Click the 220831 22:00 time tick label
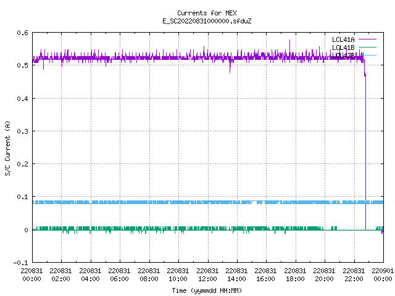Image resolution: width=395 pixels, height=296 pixels. pos(354,275)
